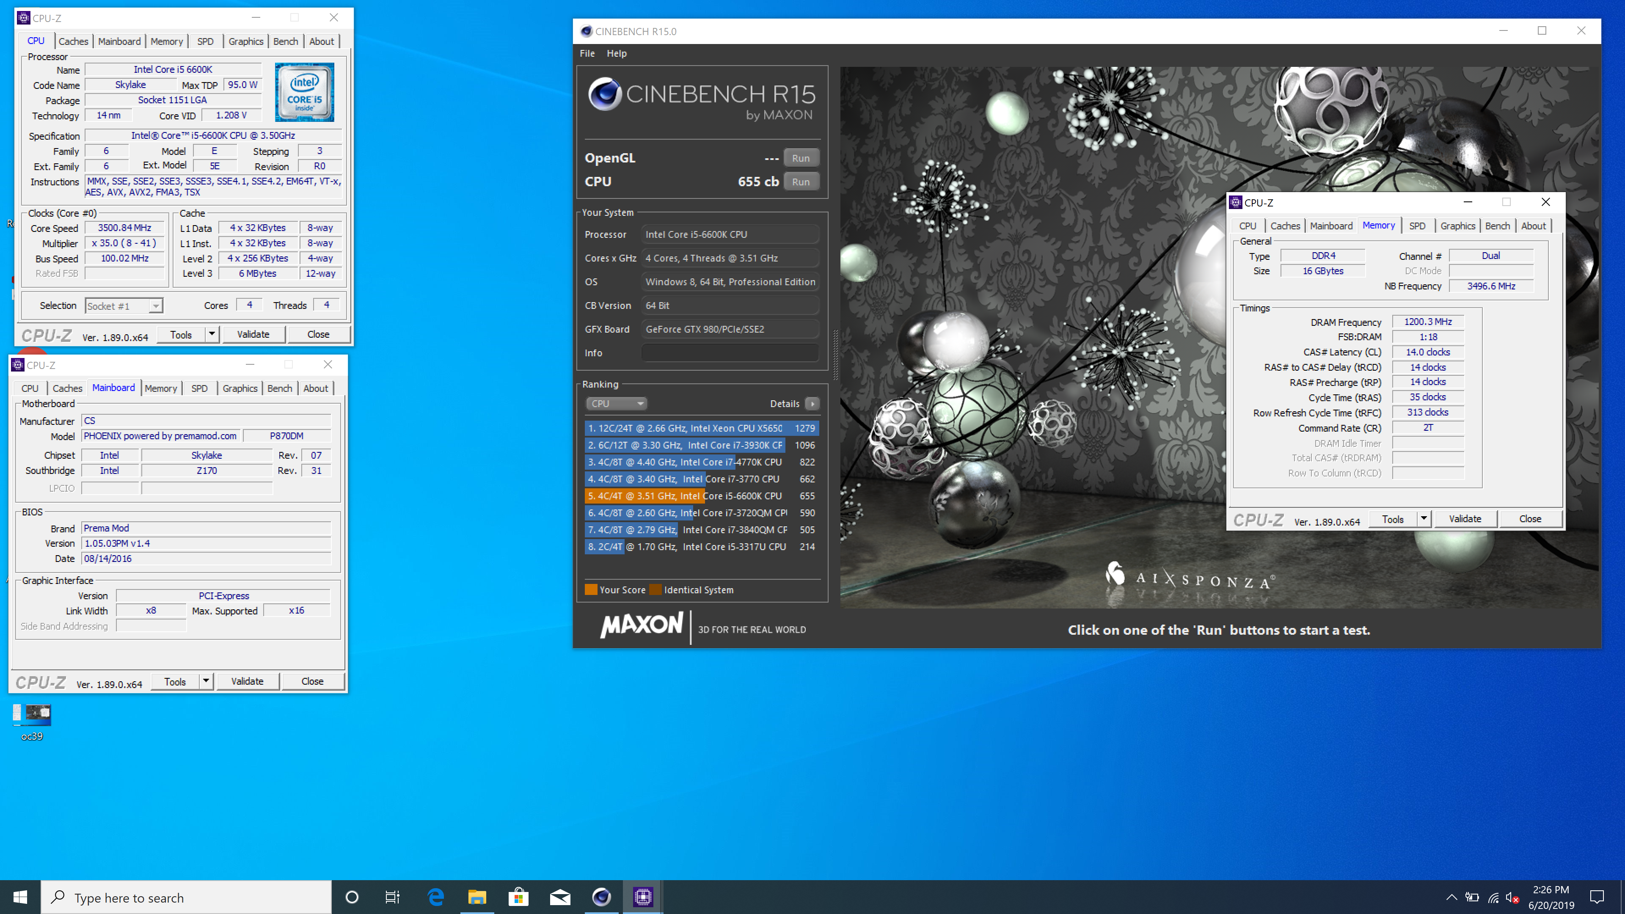Click the Details arrow button in Cinebench Ranking
The image size is (1625, 914).
pyautogui.click(x=812, y=404)
